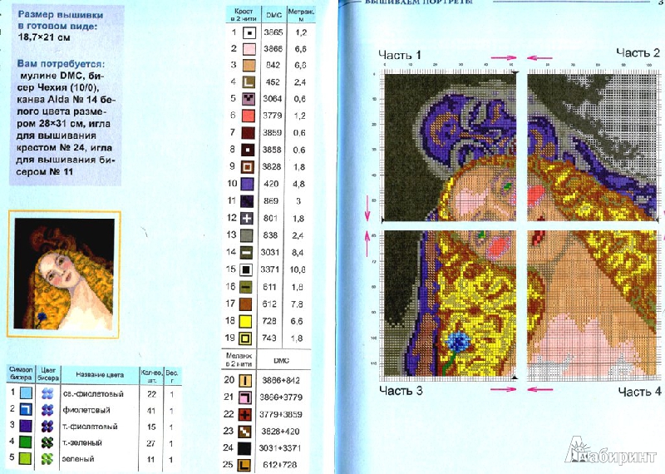Click the Часть 4 chart section
The width and height of the screenshot is (665, 474).
[x=593, y=304]
